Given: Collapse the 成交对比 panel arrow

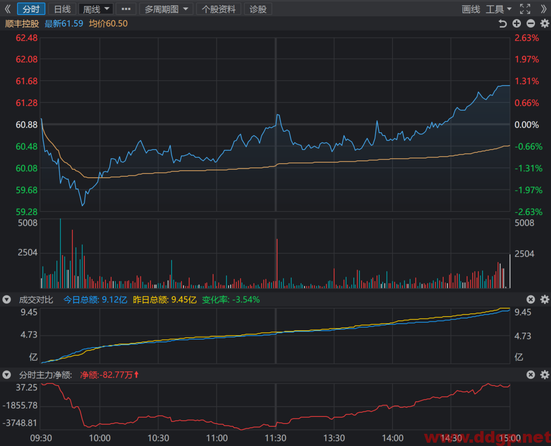Looking at the screenshot, I should (x=7, y=299).
